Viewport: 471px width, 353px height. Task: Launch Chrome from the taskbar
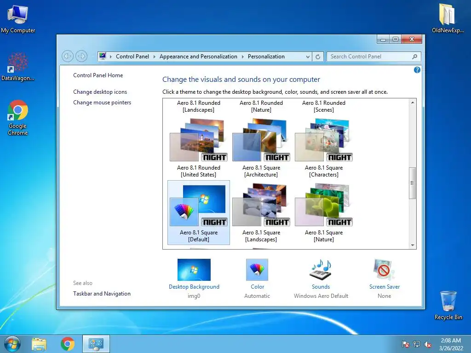tap(68, 344)
